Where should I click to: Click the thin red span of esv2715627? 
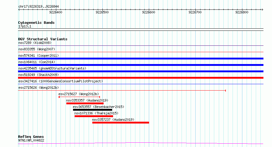point(79,97)
